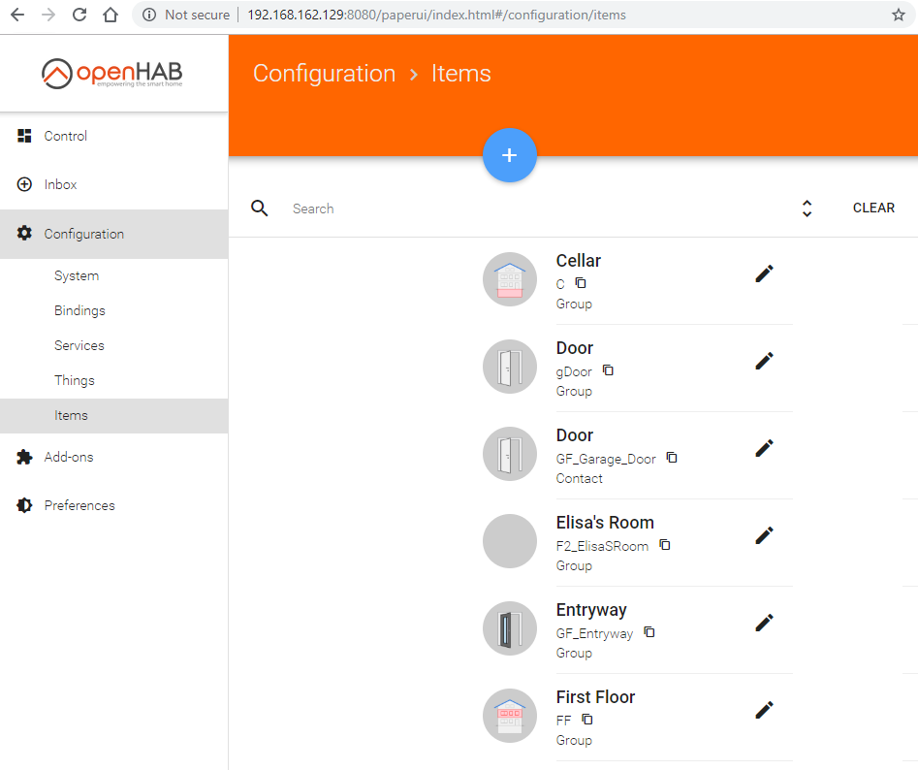Click the First Floor item title
Image resolution: width=918 pixels, height=770 pixels.
tap(595, 697)
